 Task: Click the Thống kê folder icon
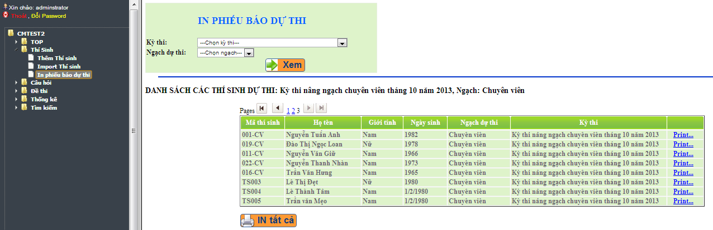click(x=24, y=99)
